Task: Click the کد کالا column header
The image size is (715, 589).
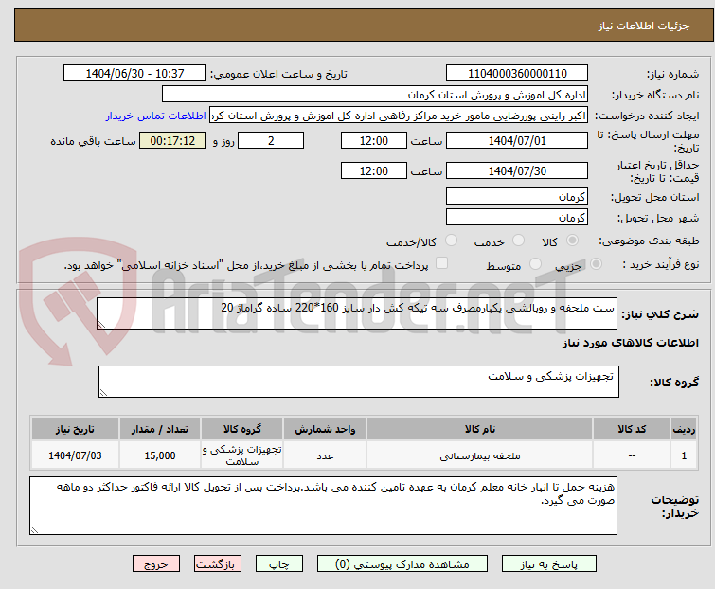Action: pyautogui.click(x=631, y=429)
